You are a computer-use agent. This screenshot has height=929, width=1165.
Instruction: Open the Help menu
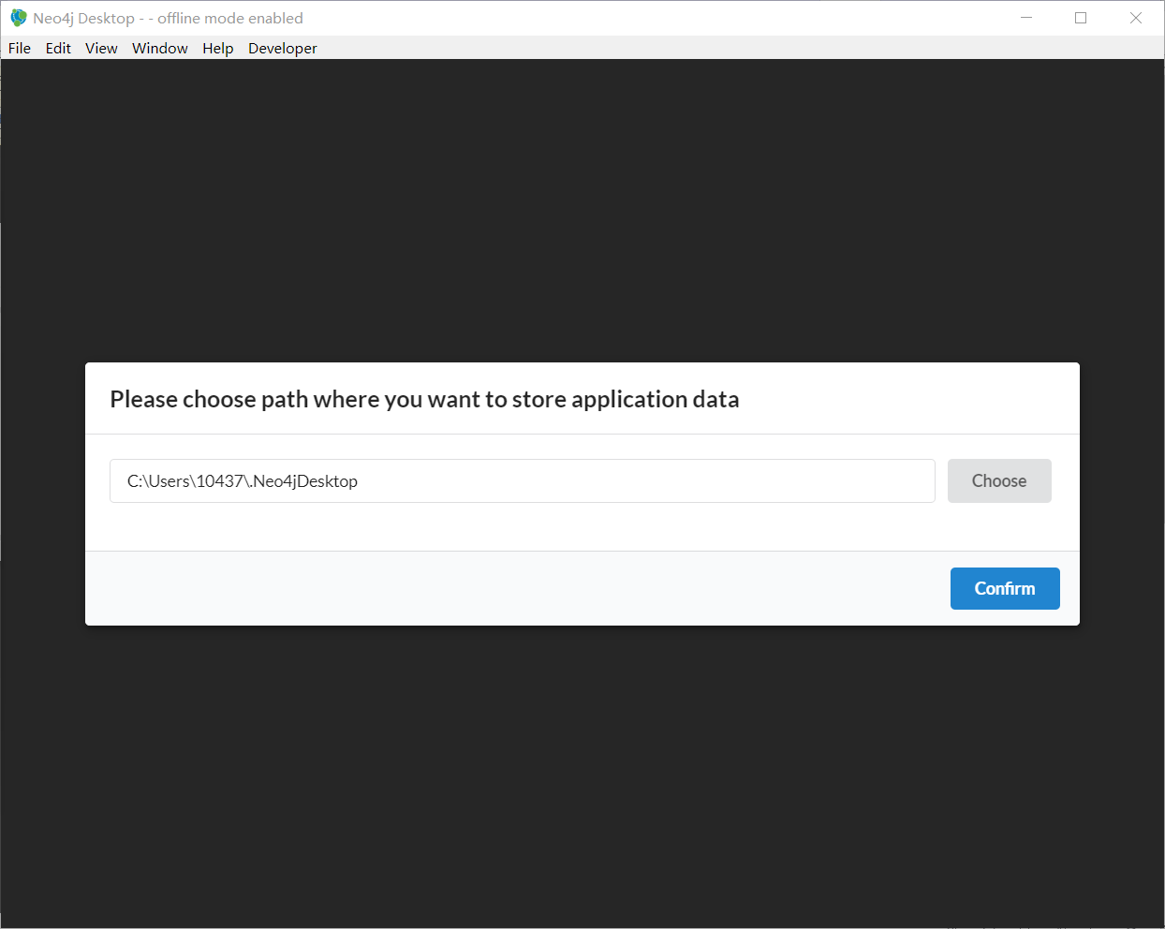coord(218,48)
